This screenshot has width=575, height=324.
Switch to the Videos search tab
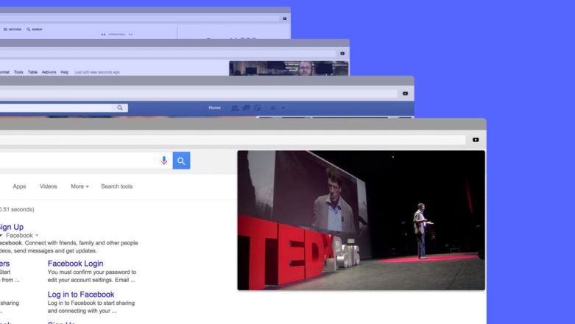(x=49, y=186)
